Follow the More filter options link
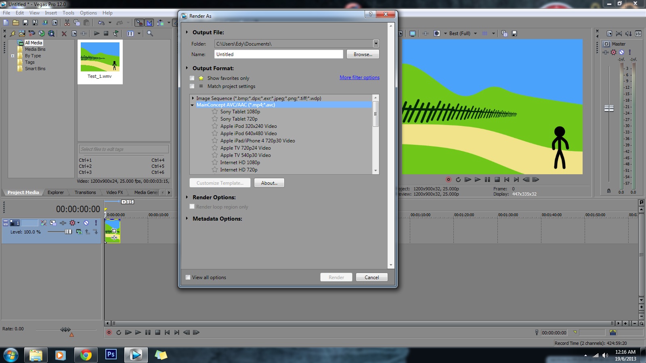Viewport: 646px width, 363px height. coord(360,77)
